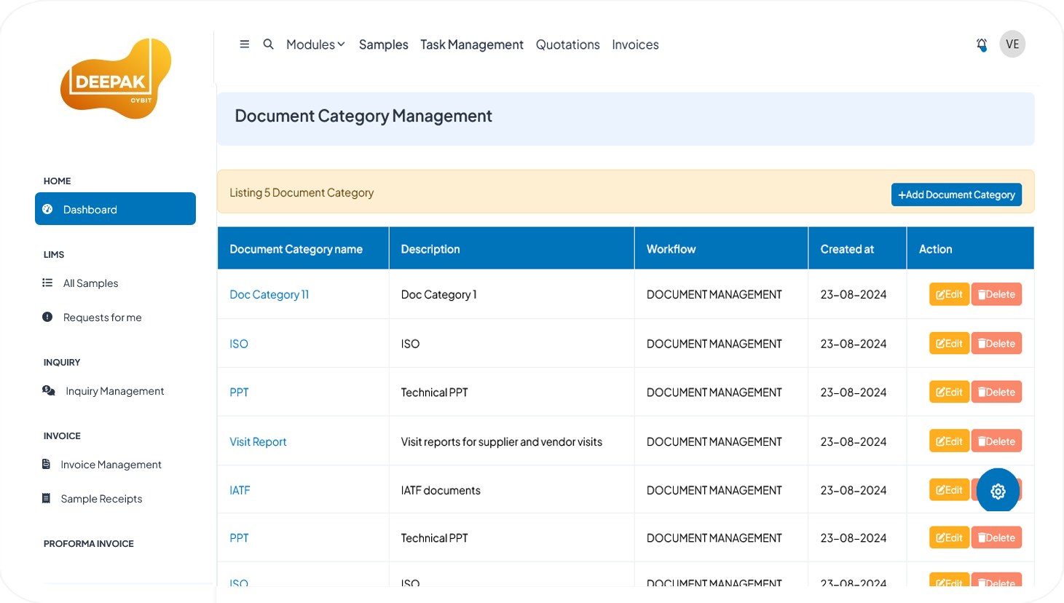Click the Requests for me alert icon
The image size is (1064, 603).
coord(47,317)
